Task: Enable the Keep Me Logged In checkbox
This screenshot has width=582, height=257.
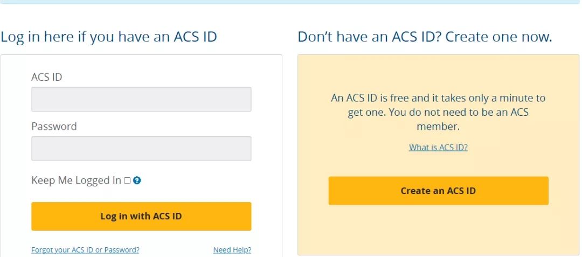Action: coord(128,180)
